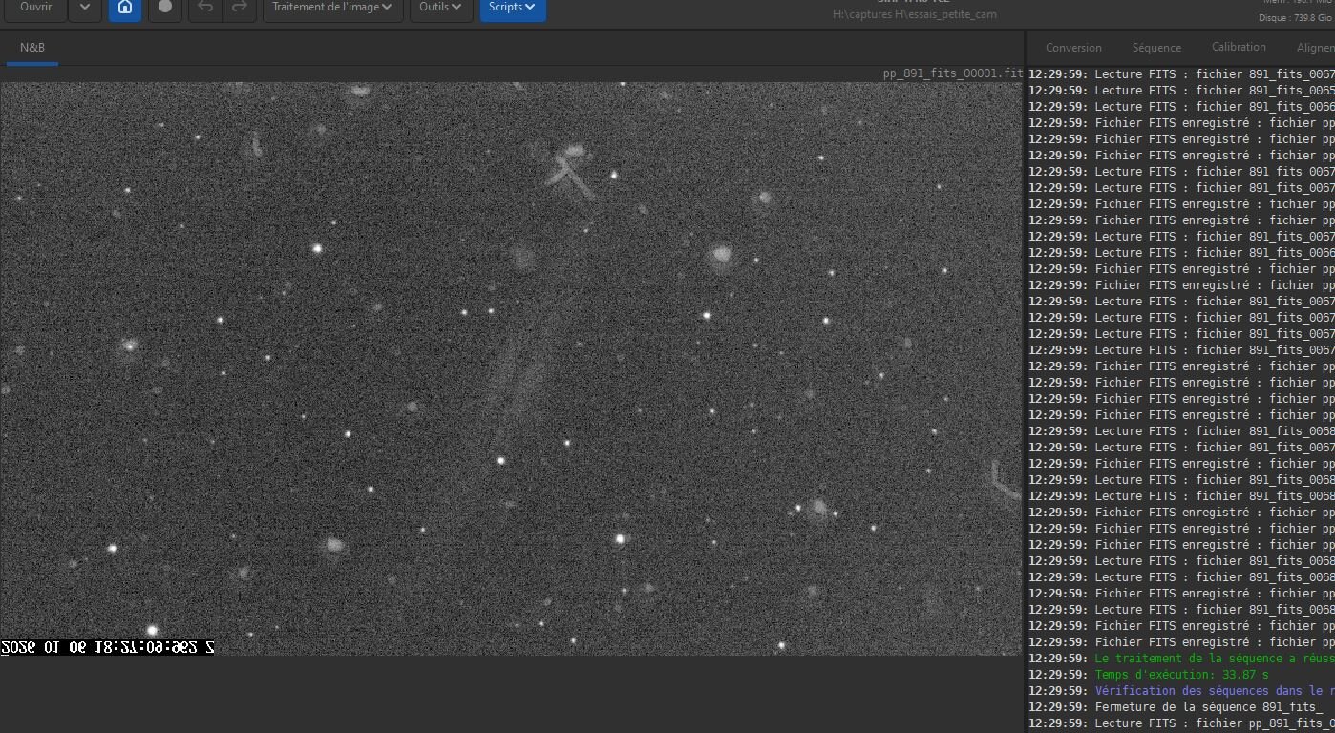1335x733 pixels.
Task: Switch to the Conversion tab
Action: [1073, 48]
